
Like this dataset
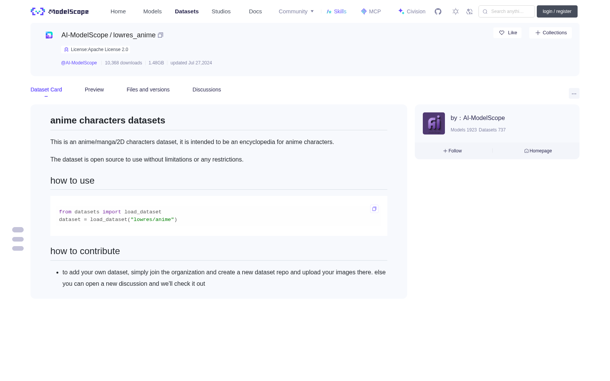click(508, 33)
